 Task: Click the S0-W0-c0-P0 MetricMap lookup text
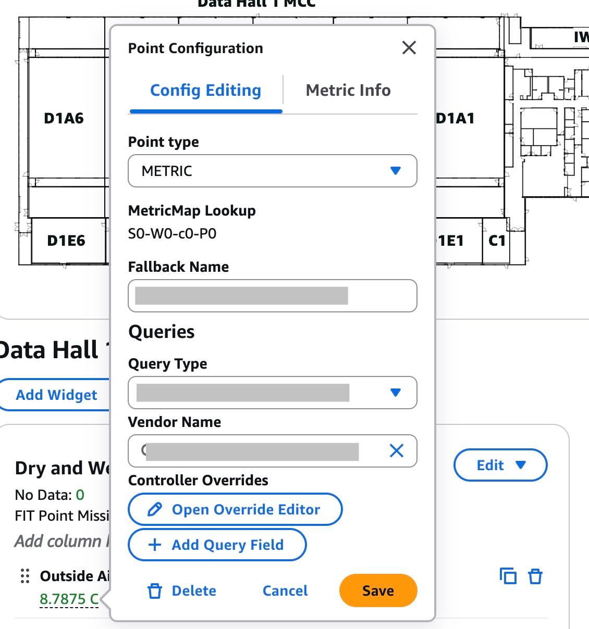click(172, 233)
